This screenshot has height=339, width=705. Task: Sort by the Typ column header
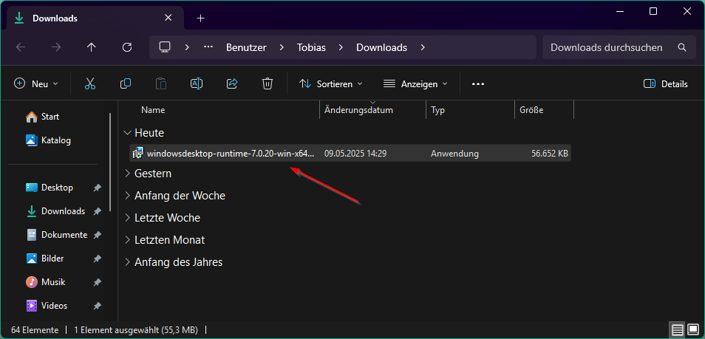(x=438, y=110)
